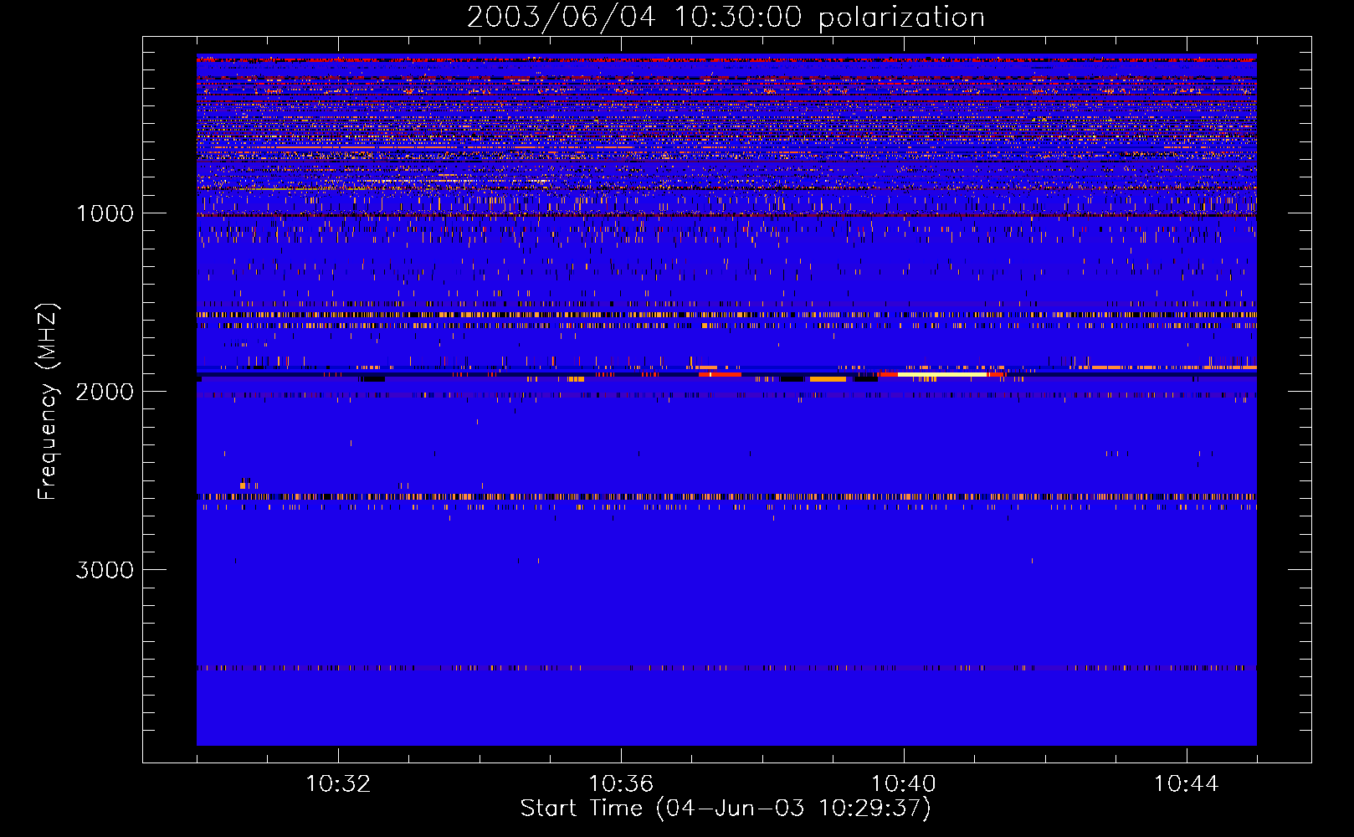Image resolution: width=1354 pixels, height=837 pixels.
Task: Click the 3000 frequency tick label
Action: click(x=105, y=570)
